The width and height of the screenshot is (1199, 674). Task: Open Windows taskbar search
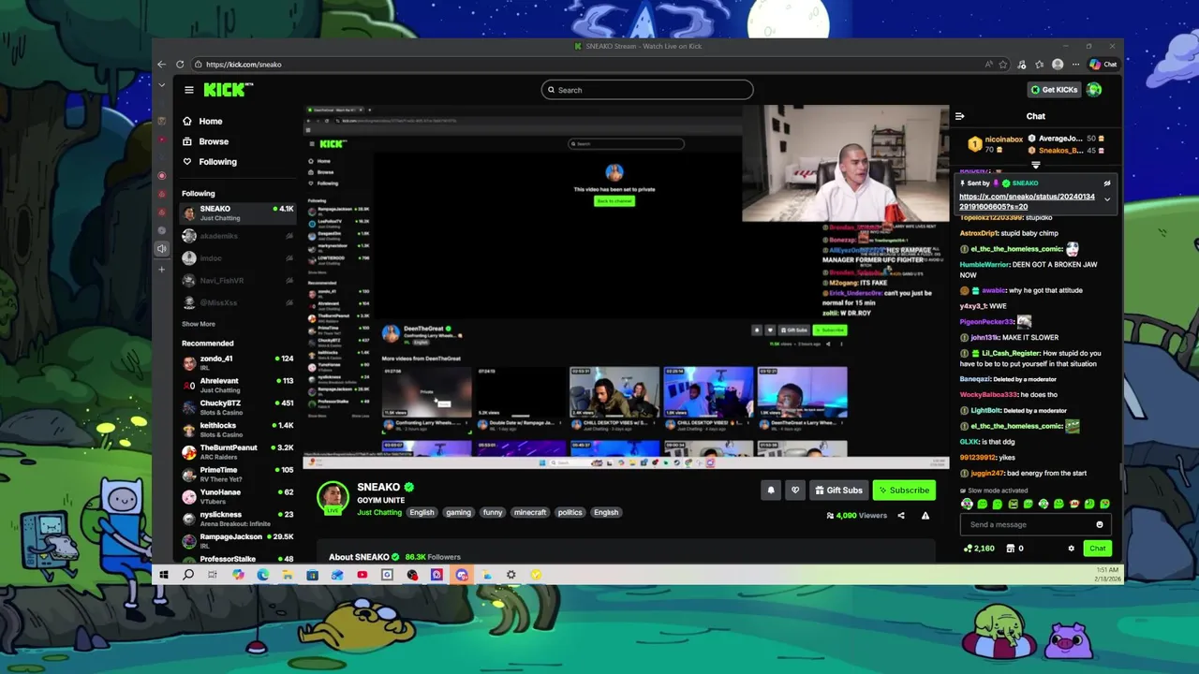[x=188, y=575]
